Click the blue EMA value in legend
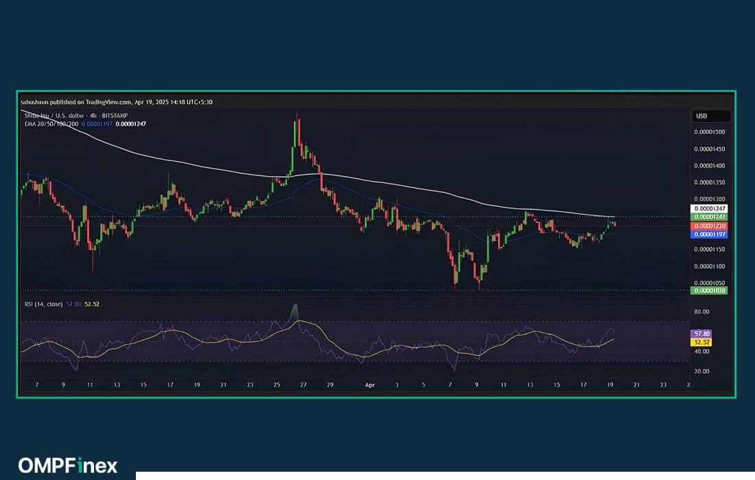Screen dimensions: 755x480 97,123
